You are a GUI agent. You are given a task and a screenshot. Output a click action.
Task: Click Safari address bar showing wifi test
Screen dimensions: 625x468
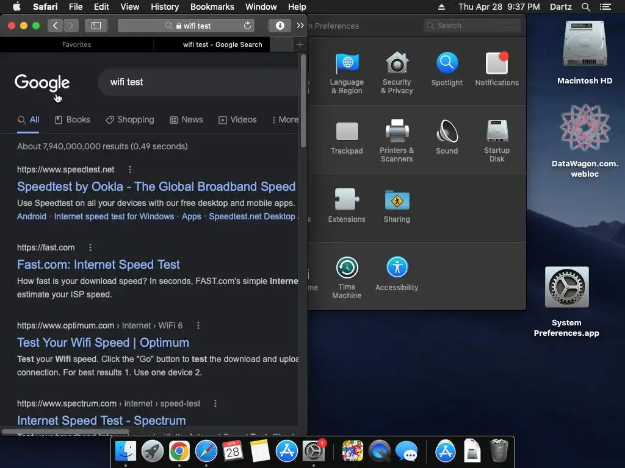pos(187,26)
